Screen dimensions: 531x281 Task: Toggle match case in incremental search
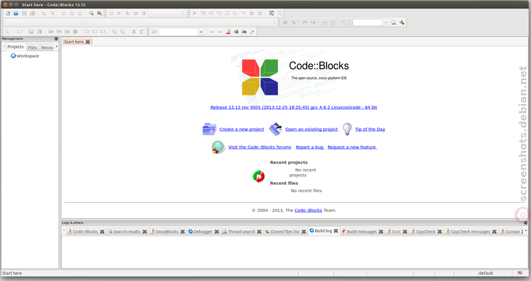point(244,32)
